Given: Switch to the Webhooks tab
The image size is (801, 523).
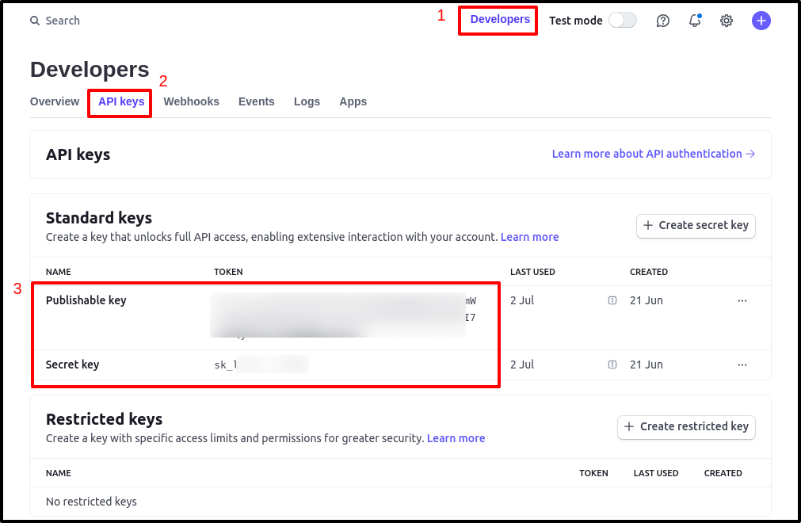Looking at the screenshot, I should 191,101.
